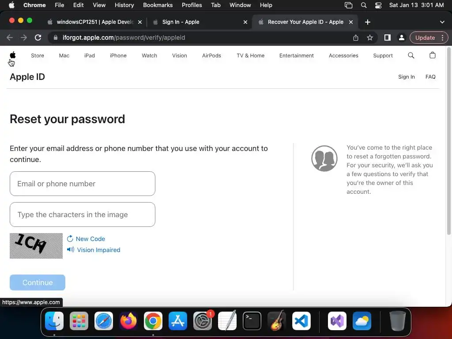Click the page vertical scrollbar
Screen dimensions: 452x339
(449, 141)
